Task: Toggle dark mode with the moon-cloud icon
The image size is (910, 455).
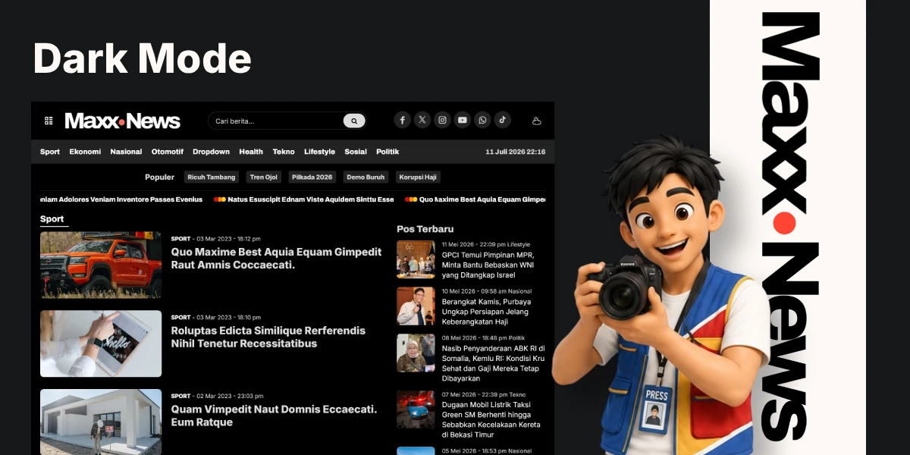Action: click(x=537, y=121)
